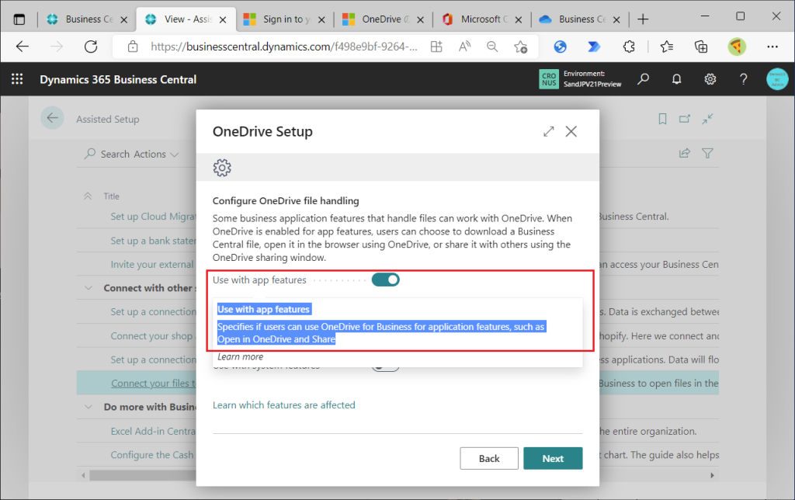Open the Connect your shop link

point(151,335)
